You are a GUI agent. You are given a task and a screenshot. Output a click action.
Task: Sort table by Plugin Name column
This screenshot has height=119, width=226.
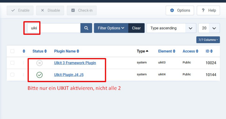67,51
